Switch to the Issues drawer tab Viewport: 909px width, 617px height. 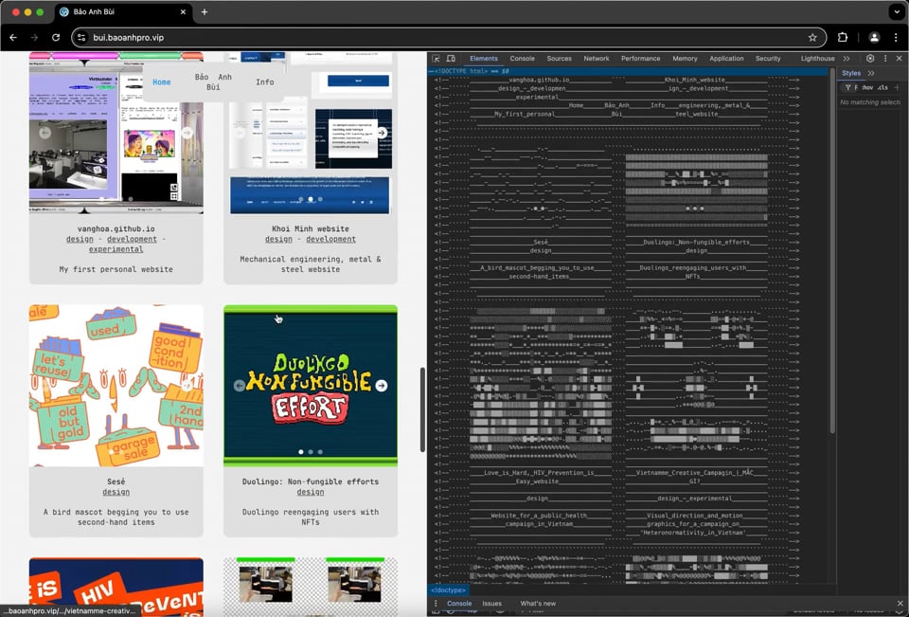click(x=491, y=604)
